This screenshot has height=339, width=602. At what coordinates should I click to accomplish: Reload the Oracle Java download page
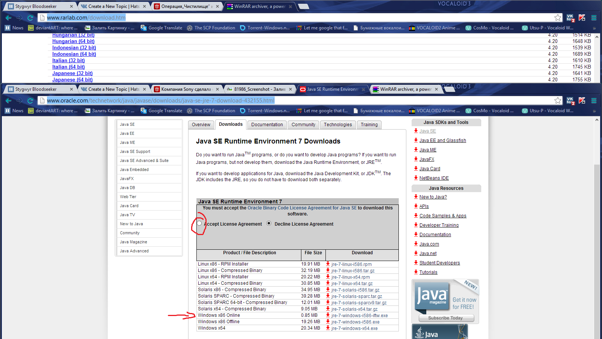point(30,101)
